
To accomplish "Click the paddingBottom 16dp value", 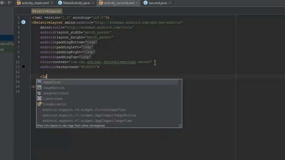I will point(91,42).
